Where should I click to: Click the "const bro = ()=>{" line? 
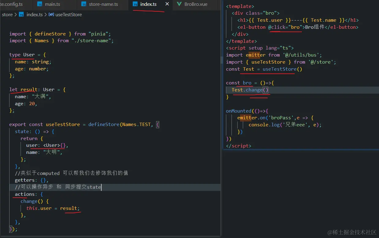[250, 83]
